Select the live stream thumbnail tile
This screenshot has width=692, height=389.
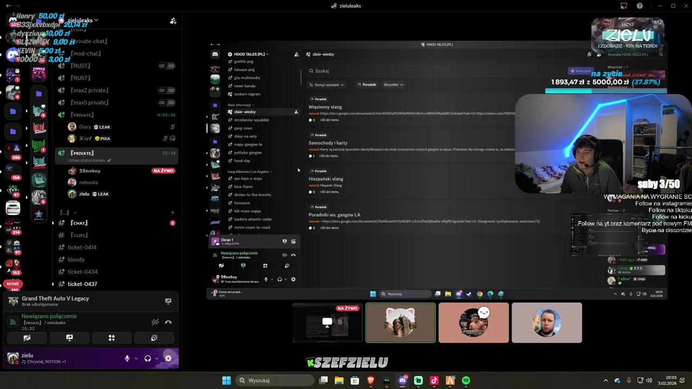(328, 323)
